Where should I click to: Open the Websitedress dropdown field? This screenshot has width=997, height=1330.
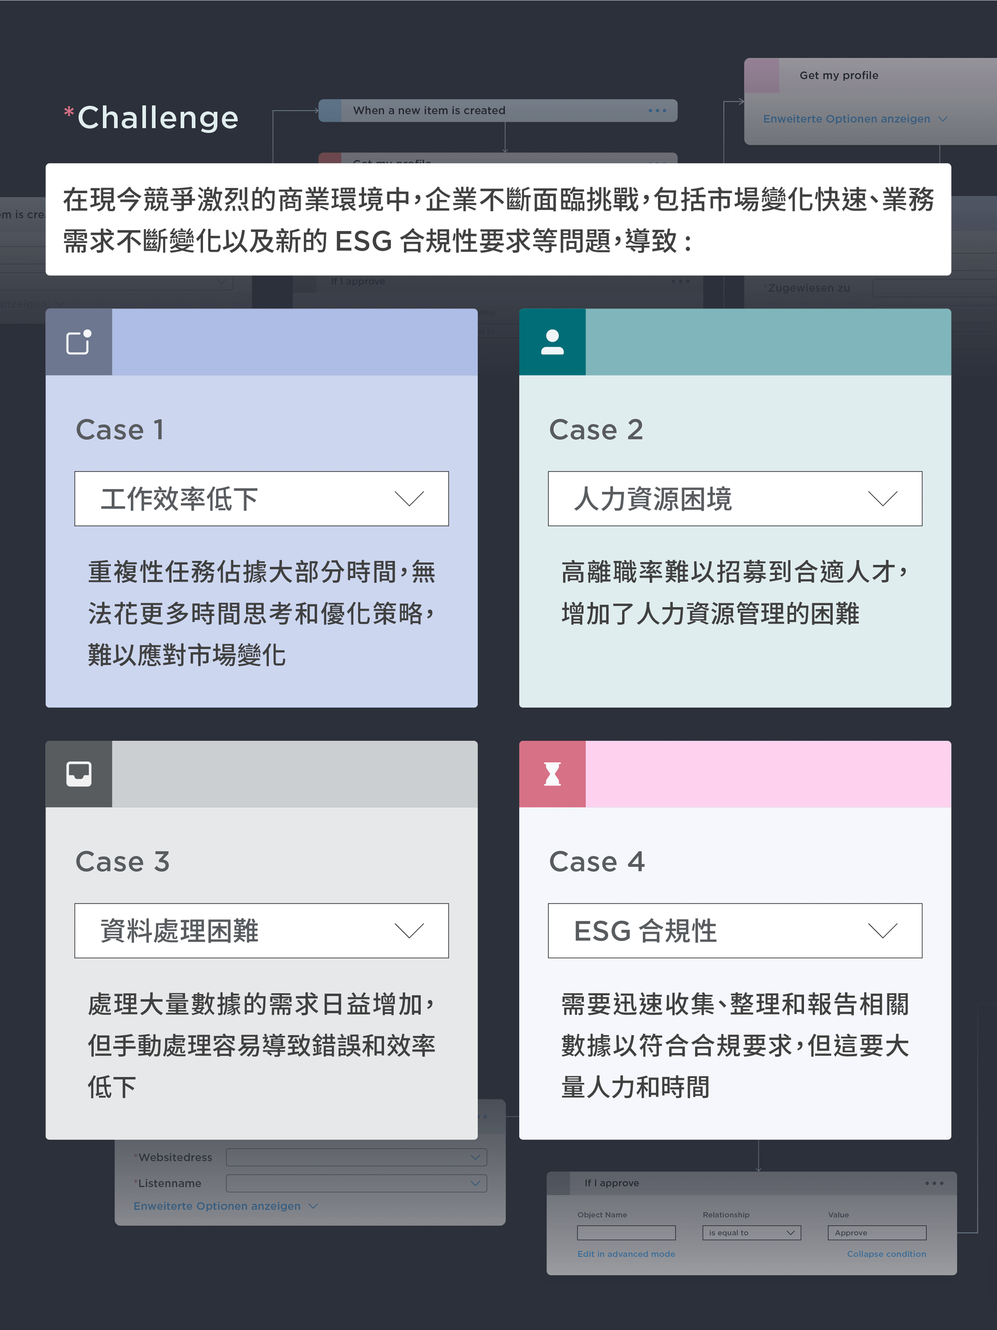pyautogui.click(x=356, y=1157)
